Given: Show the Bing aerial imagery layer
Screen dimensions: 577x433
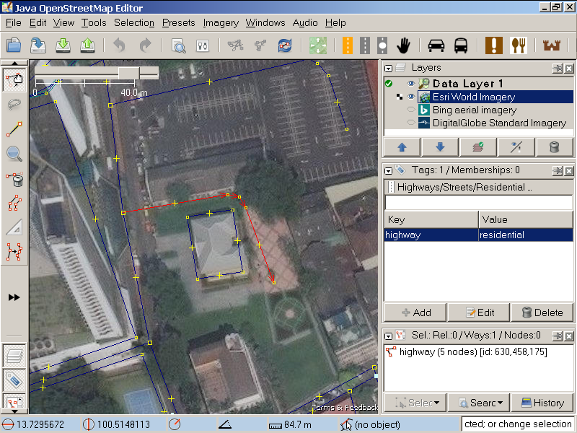Looking at the screenshot, I should pyautogui.click(x=411, y=110).
